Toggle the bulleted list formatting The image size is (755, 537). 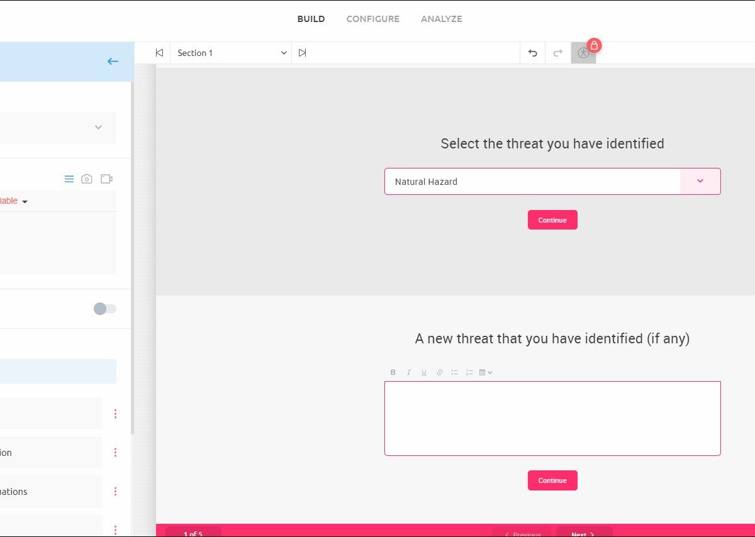pos(454,372)
